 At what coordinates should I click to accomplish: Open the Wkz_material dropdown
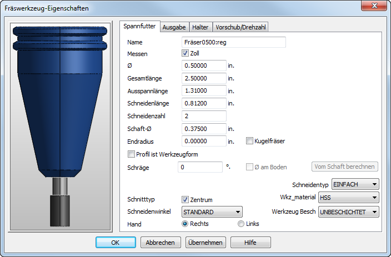[x=349, y=198]
